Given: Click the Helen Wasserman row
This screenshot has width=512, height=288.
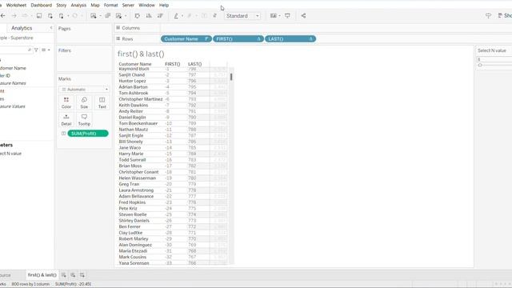Looking at the screenshot, I should 173,178.
